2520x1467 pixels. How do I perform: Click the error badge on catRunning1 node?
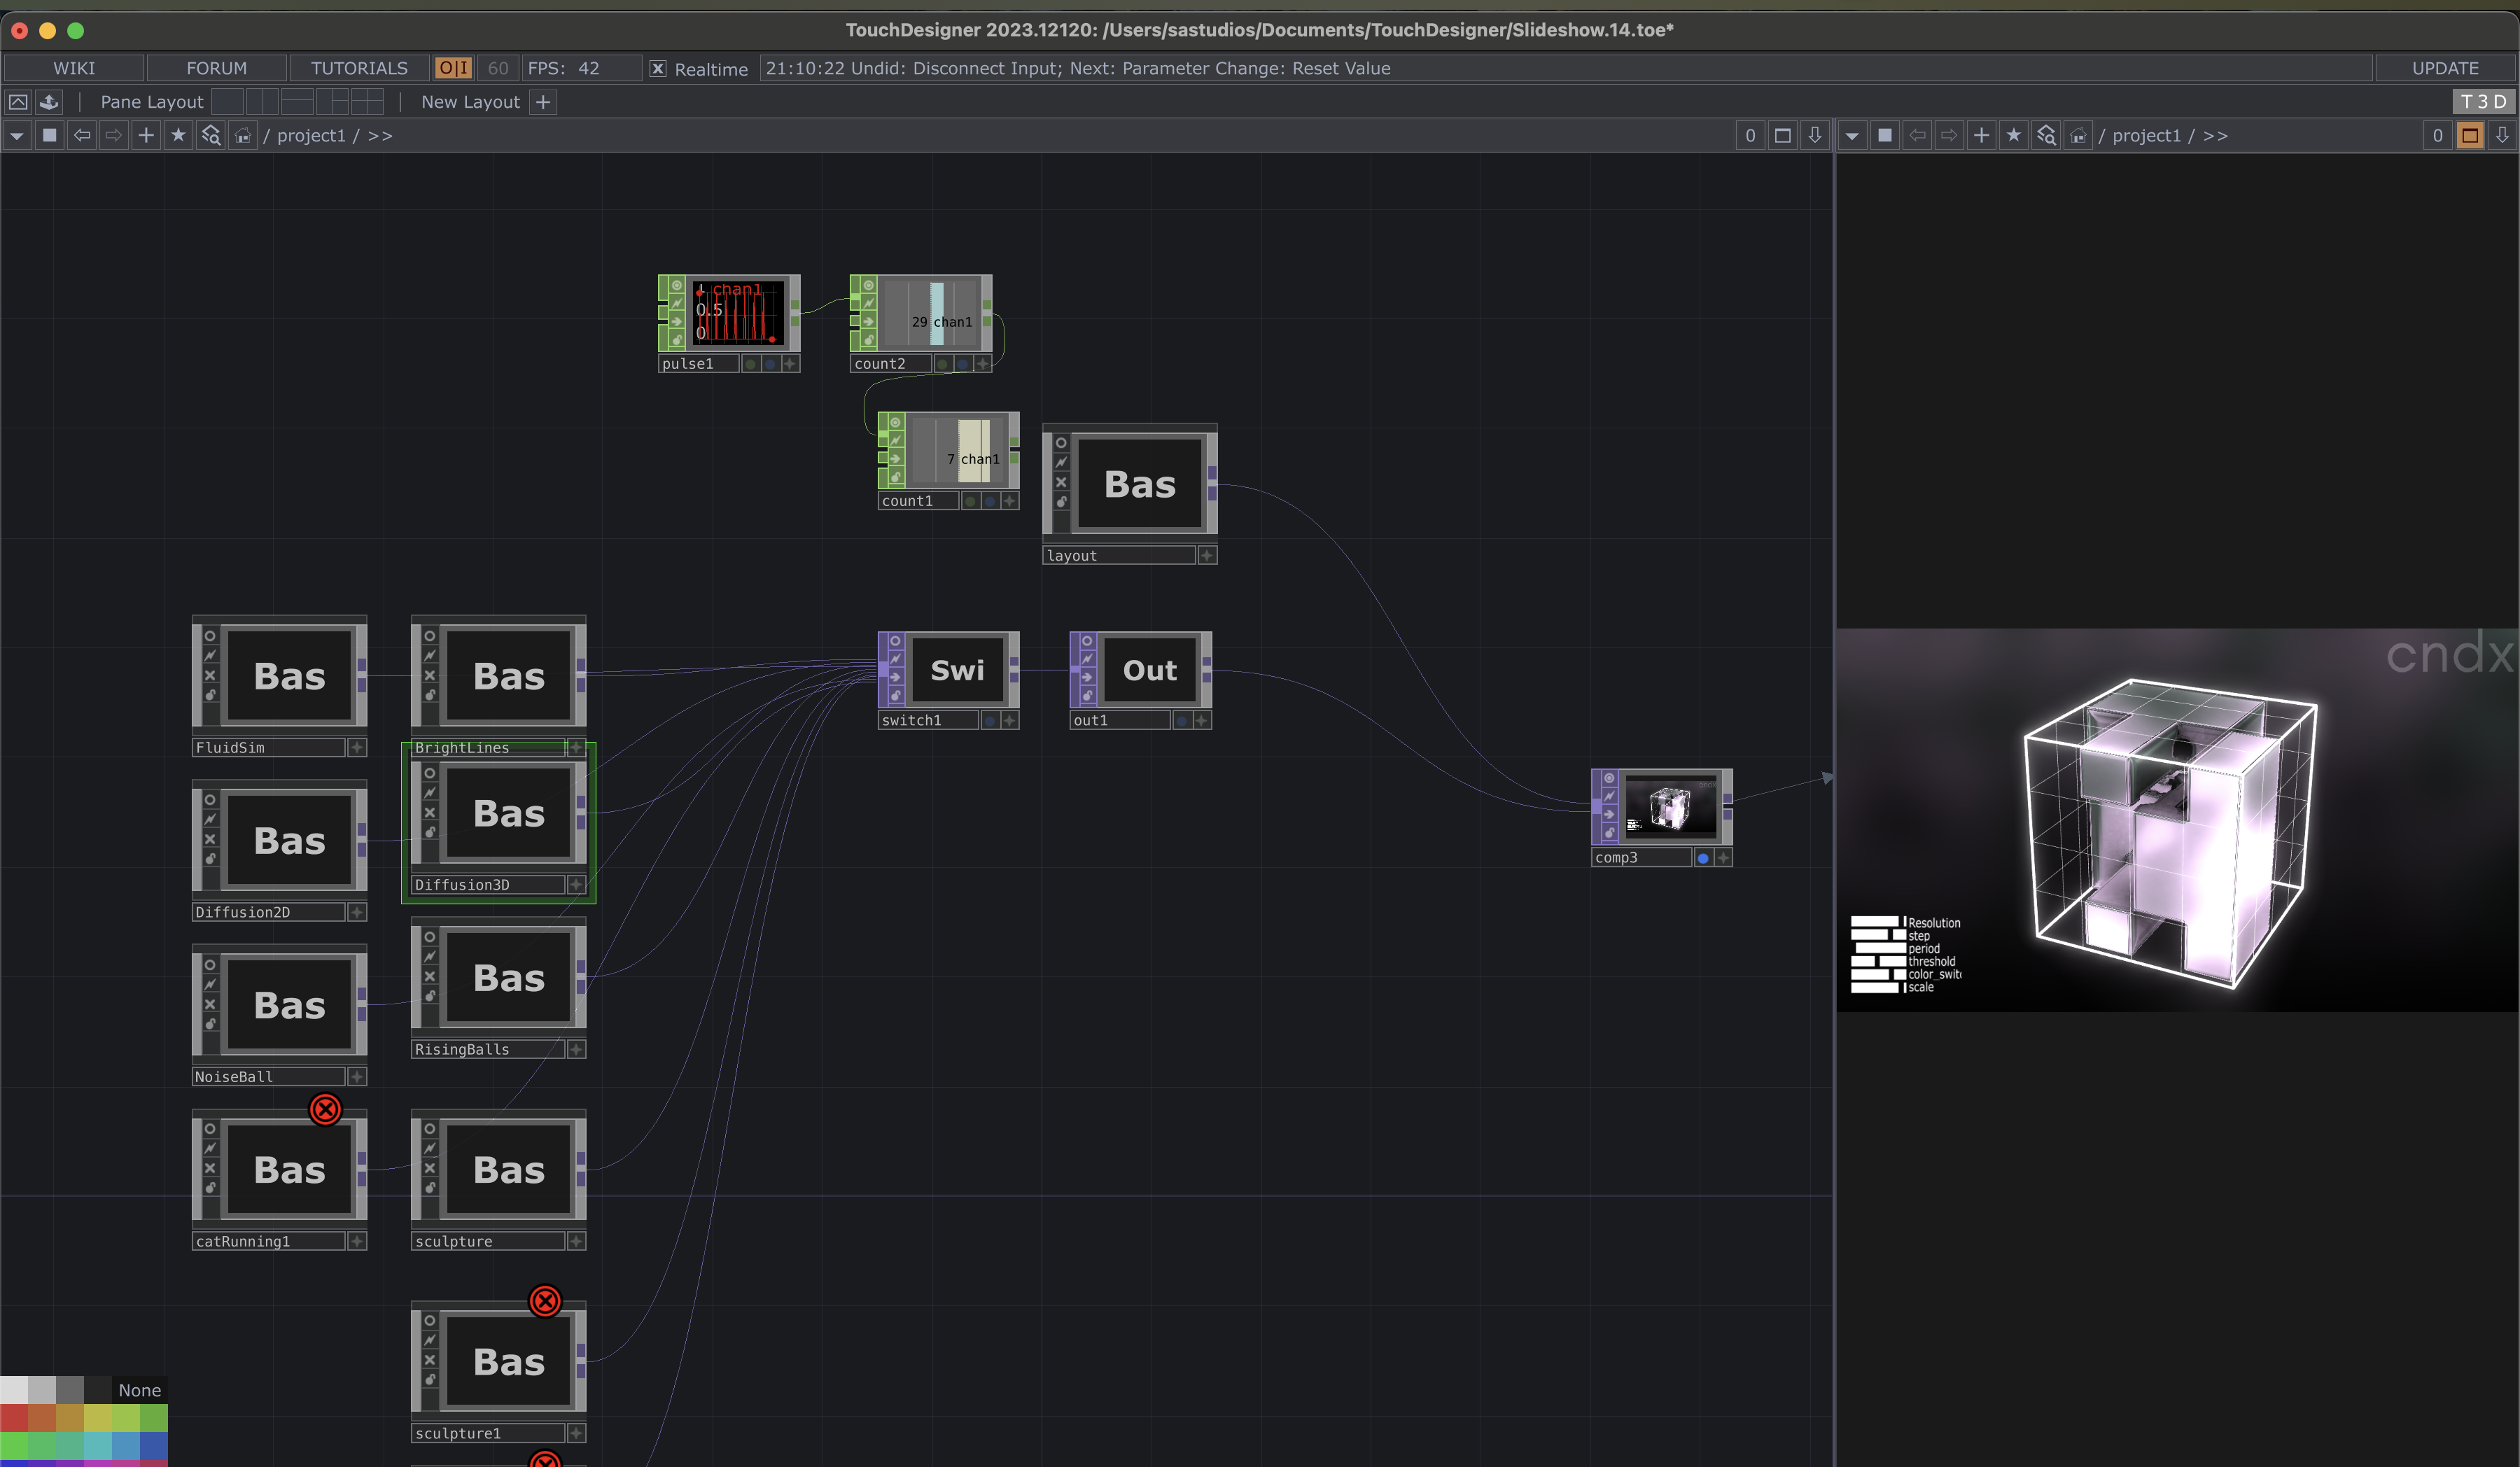(x=325, y=1109)
